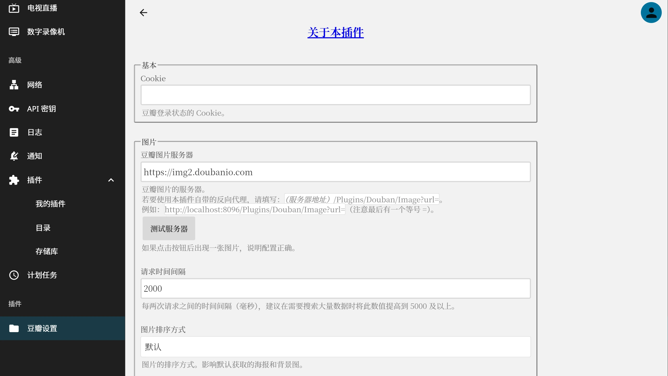Screen dimensions: 668x376
Task: Click the 豆瓣图片服务器 URL field
Action: [336, 172]
